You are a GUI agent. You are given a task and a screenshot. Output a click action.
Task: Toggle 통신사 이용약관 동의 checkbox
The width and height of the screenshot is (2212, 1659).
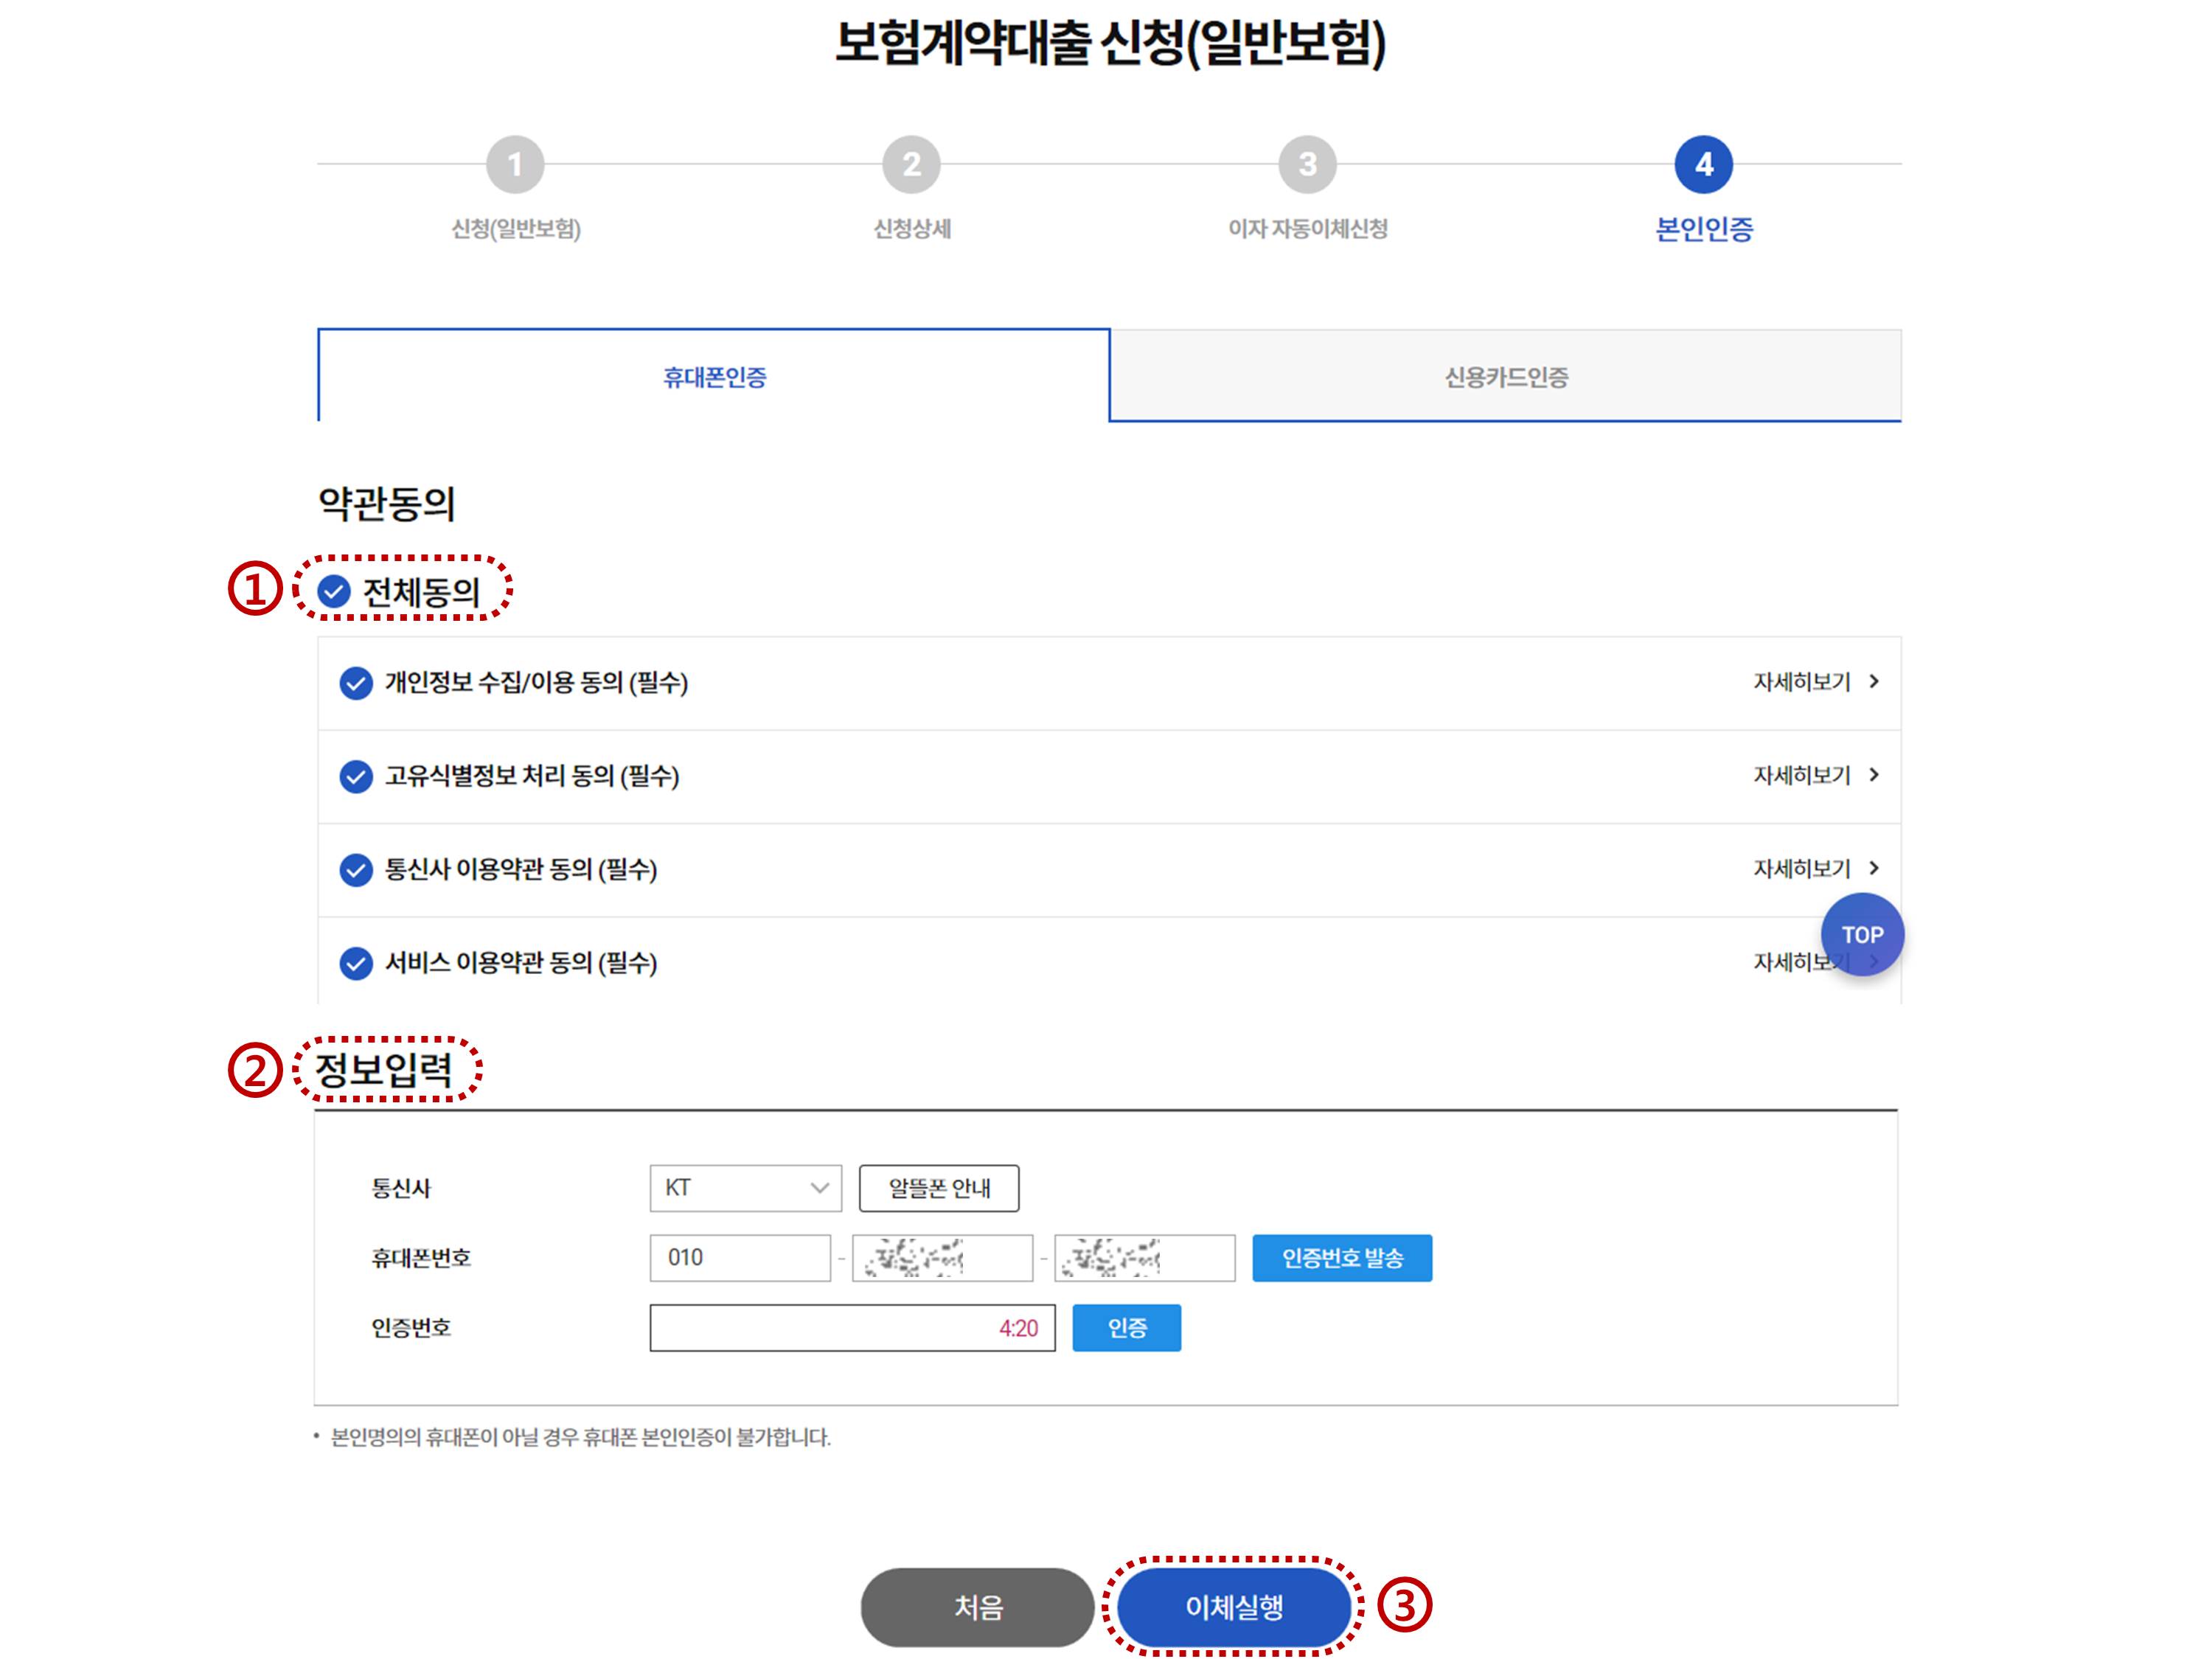click(x=356, y=869)
